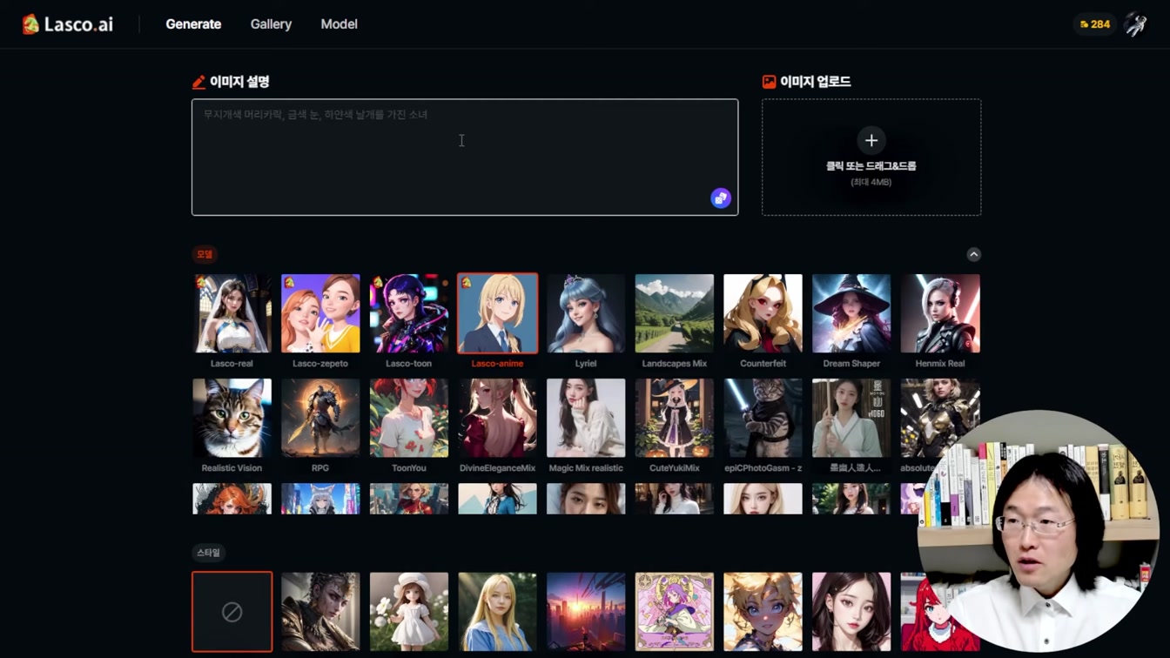Click the 284 credits badge
The width and height of the screenshot is (1170, 658).
click(1094, 24)
